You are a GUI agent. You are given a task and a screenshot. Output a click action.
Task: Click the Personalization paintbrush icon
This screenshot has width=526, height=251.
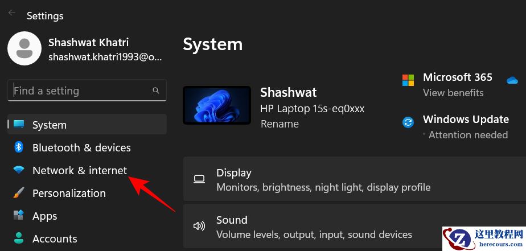click(x=19, y=193)
